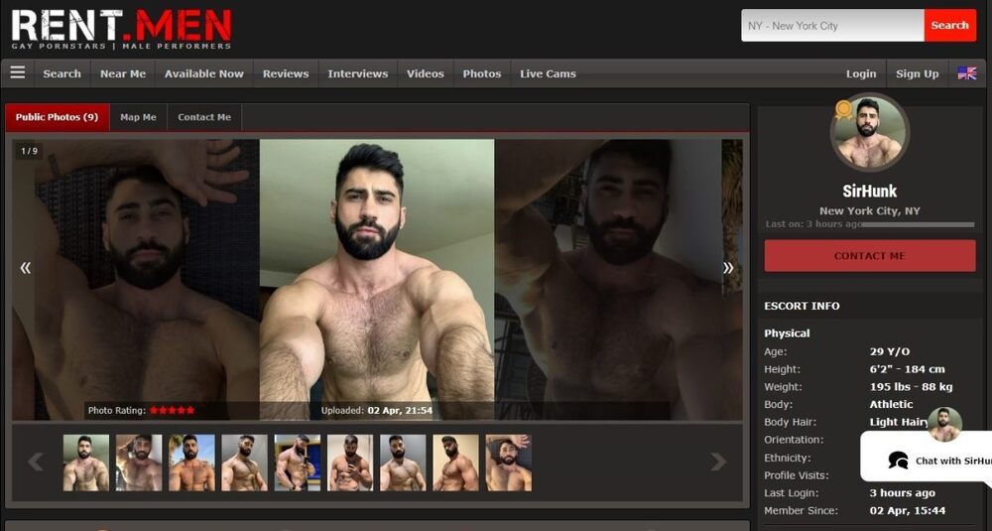
Task: Click the red CONTACT ME button
Action: (x=869, y=255)
